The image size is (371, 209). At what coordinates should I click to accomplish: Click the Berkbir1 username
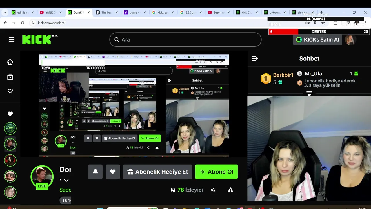click(x=283, y=75)
